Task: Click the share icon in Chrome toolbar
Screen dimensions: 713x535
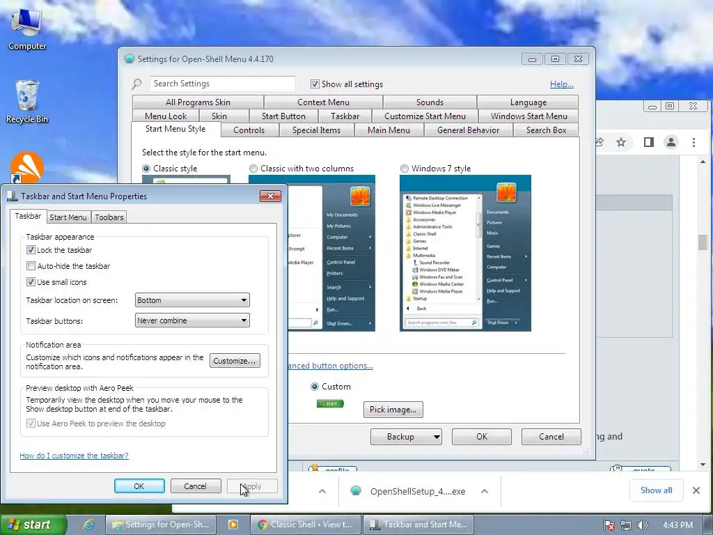Action: coord(600,142)
